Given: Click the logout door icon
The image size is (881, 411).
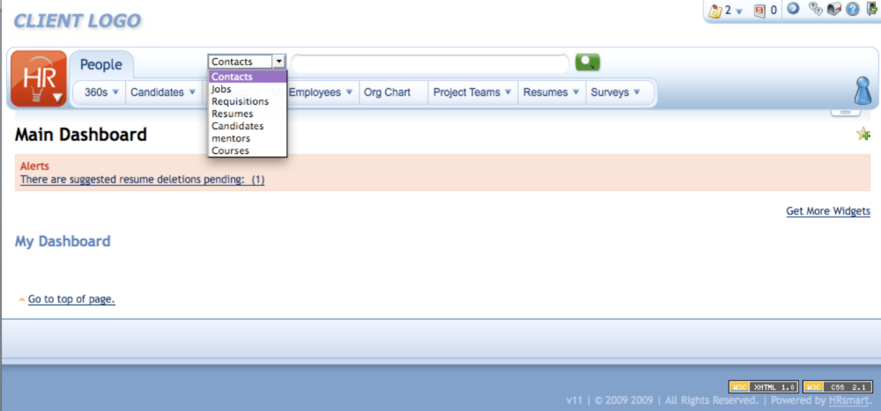Looking at the screenshot, I should point(870,9).
